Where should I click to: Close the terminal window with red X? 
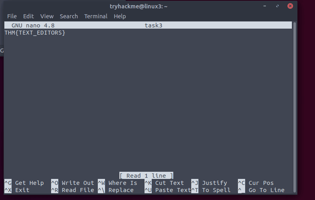(x=290, y=6)
